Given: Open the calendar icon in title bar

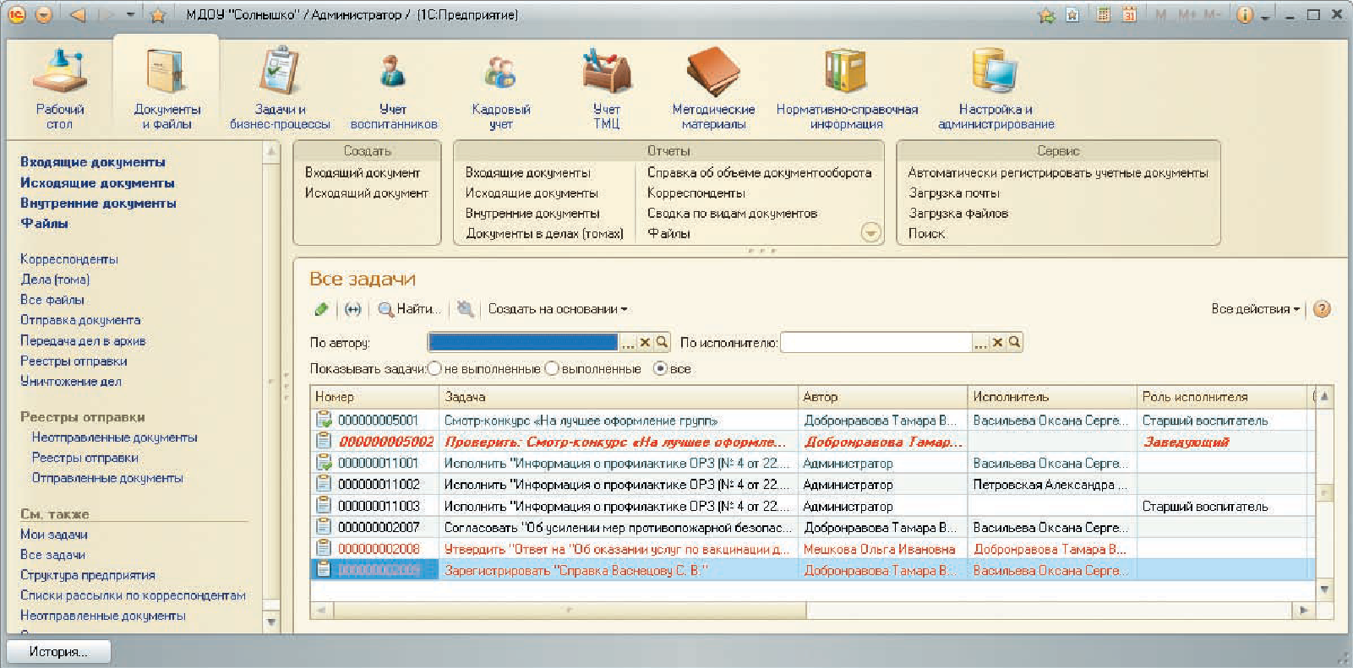Looking at the screenshot, I should (1129, 15).
